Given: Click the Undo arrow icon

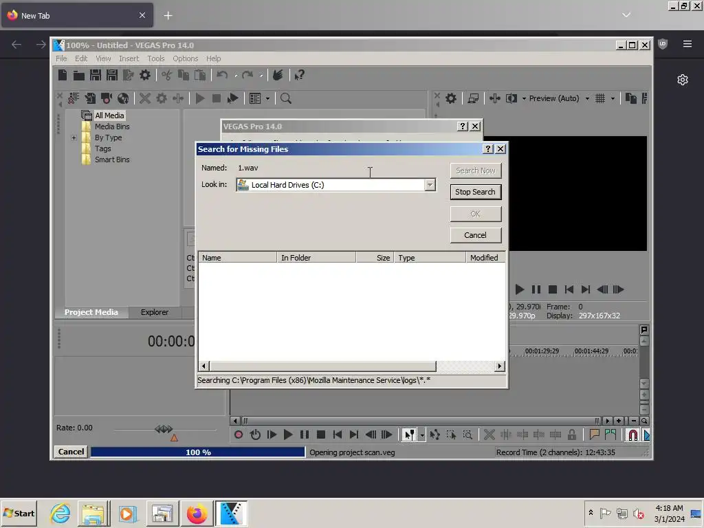Looking at the screenshot, I should [222, 75].
